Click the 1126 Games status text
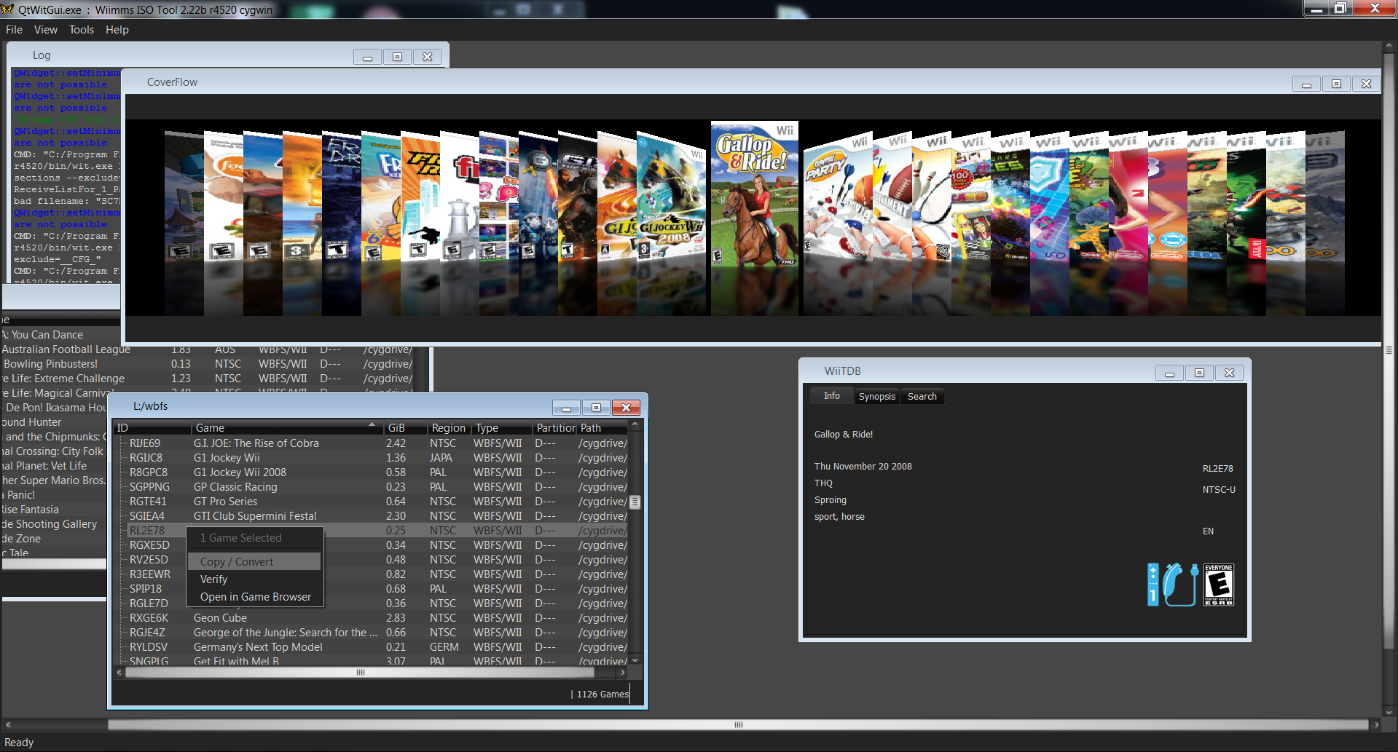Viewport: 1398px width, 752px height. pos(602,694)
